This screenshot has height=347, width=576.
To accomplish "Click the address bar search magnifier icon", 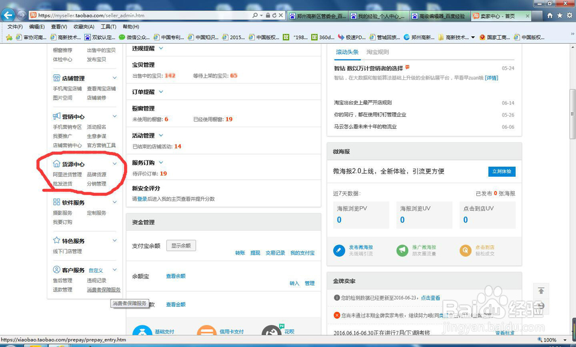I will [255, 16].
